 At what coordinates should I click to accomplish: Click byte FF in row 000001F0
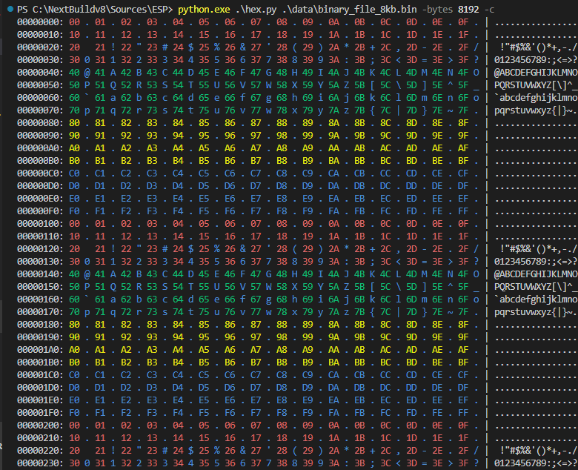[x=463, y=413]
